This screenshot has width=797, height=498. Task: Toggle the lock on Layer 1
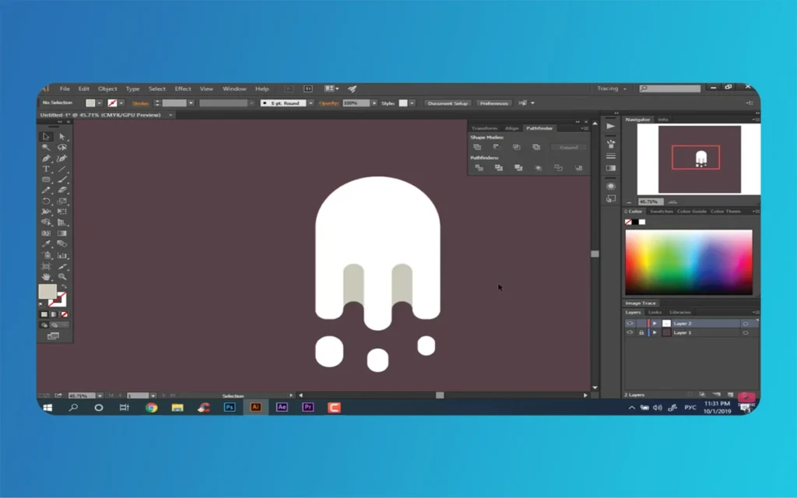point(641,332)
